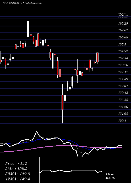
Task: Click the 160.08 price axis label
Action: (x=123, y=37)
